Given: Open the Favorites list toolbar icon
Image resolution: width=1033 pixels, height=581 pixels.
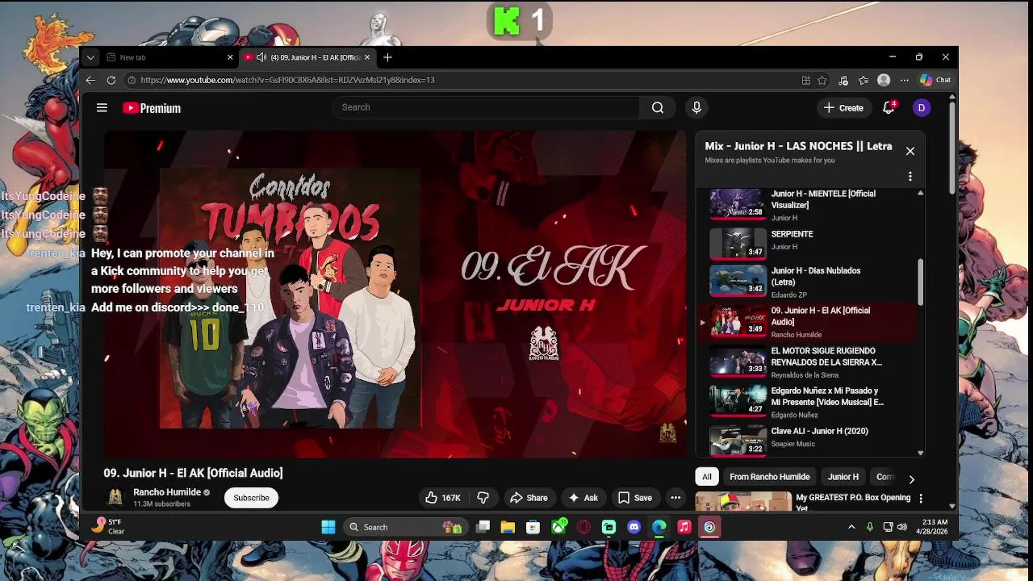Looking at the screenshot, I should point(864,80).
